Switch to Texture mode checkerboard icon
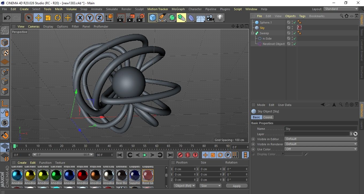 tap(5, 52)
